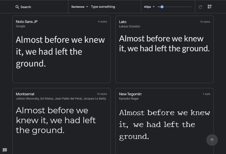The width and height of the screenshot is (226, 154).
Task: Open the Noto Sans JP font title
Action: (27, 22)
